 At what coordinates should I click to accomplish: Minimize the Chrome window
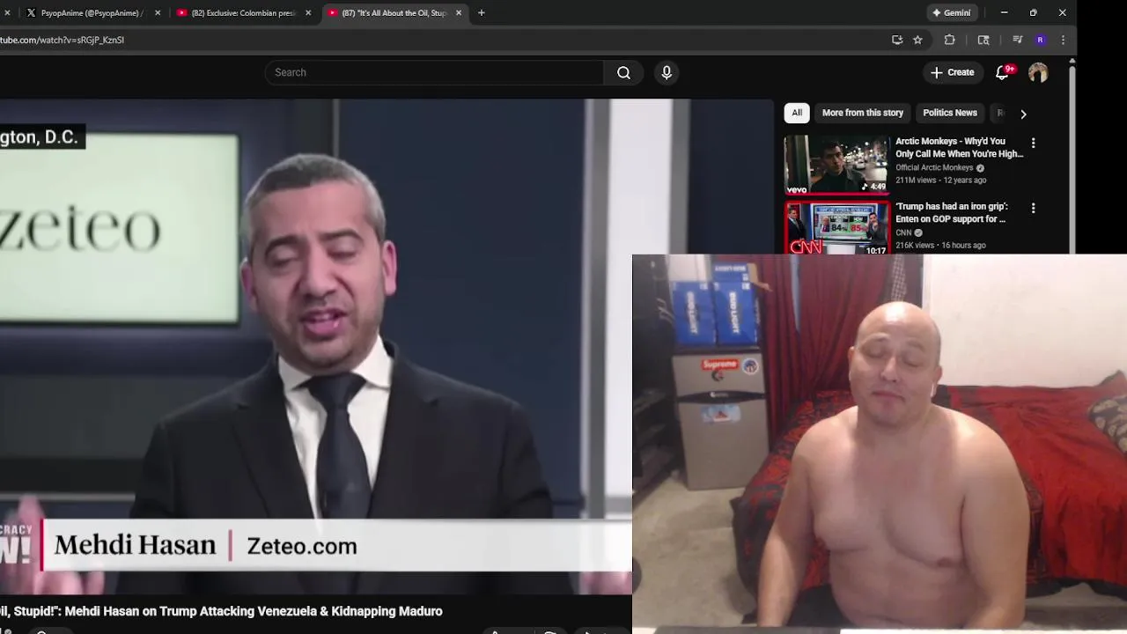1004,12
